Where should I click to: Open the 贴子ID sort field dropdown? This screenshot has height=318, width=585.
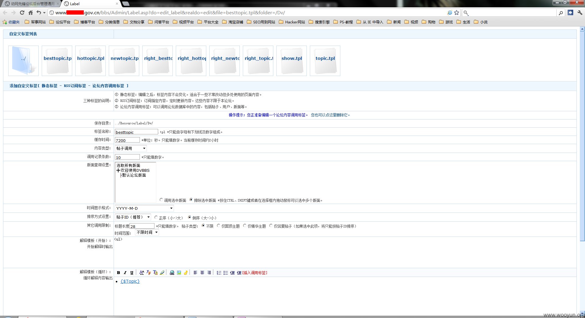tap(133, 217)
